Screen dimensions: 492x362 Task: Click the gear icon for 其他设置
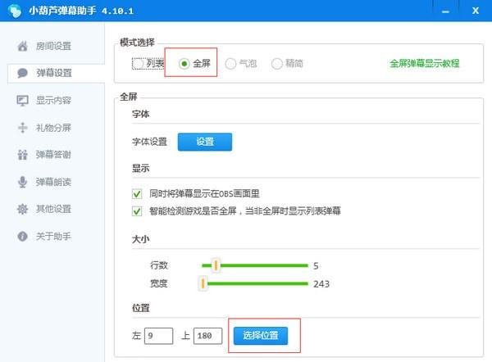22,209
